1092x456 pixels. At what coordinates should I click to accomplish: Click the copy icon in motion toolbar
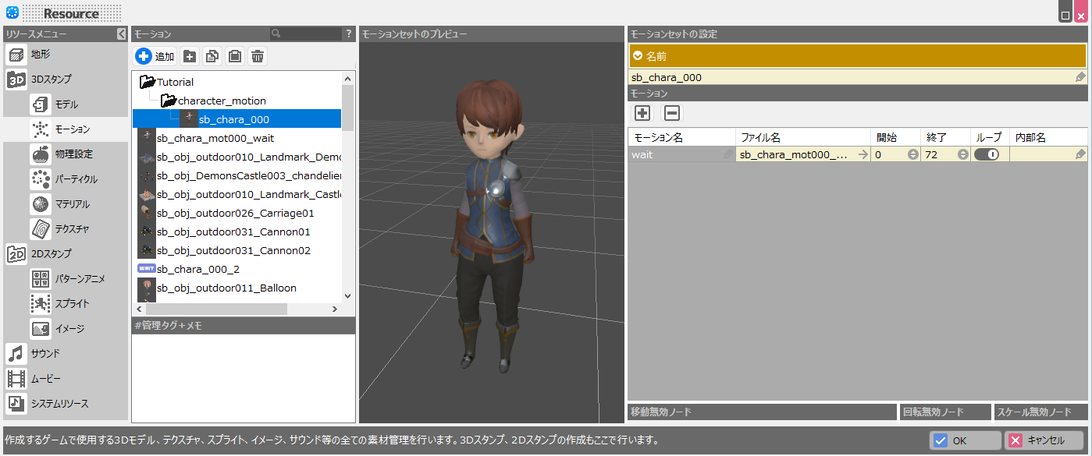point(212,56)
